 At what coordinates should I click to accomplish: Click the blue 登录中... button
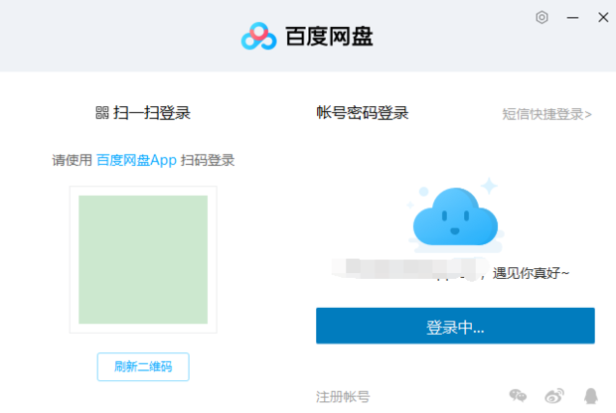coord(455,326)
